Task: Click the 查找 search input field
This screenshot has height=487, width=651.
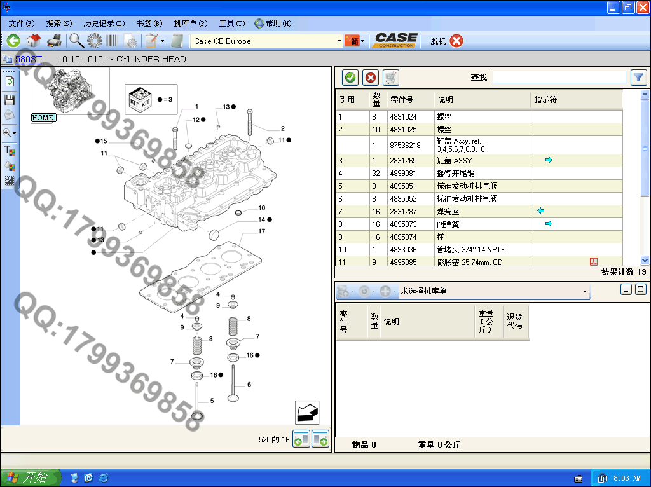Action: [559, 77]
